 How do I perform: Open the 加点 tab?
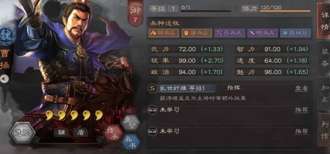324,94
